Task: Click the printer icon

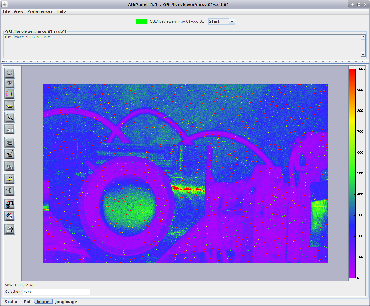Action: (10, 229)
